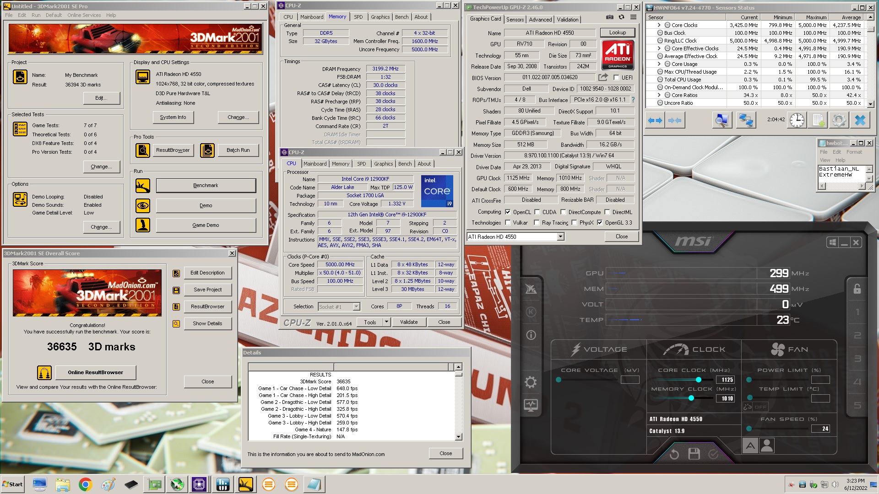Click Afterburner profile slot 1
The height and width of the screenshot is (494, 879).
857,312
